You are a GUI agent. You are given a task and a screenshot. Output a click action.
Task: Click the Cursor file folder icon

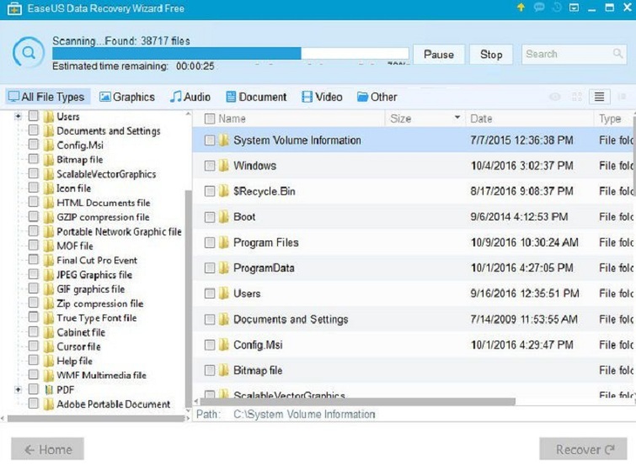pyautogui.click(x=49, y=346)
